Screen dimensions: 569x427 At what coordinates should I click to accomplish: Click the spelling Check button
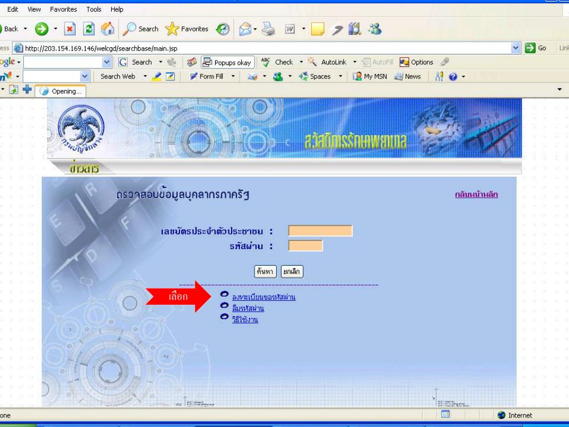278,62
